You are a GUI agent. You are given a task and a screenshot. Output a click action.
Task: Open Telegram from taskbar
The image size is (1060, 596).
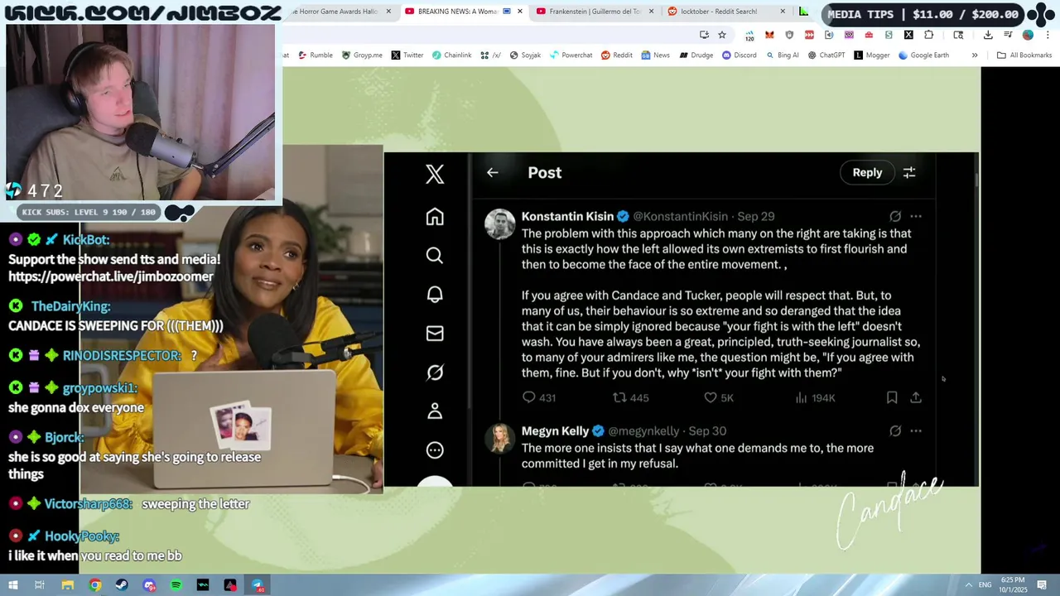point(258,585)
